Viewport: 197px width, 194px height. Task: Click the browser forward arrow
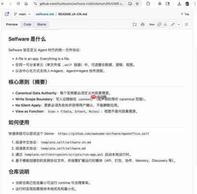[x=11, y=3]
